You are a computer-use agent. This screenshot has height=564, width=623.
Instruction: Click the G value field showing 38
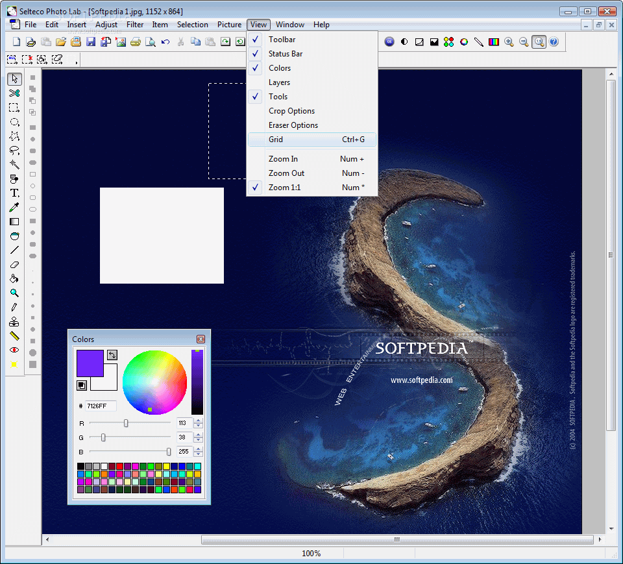click(x=184, y=437)
